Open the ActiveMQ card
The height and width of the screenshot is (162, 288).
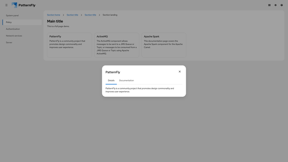click(117, 45)
